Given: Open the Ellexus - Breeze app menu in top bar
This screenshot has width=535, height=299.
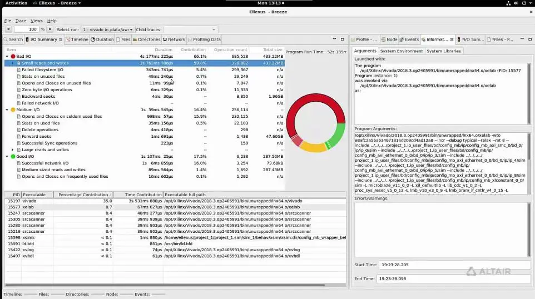Looking at the screenshot, I should (57, 3).
